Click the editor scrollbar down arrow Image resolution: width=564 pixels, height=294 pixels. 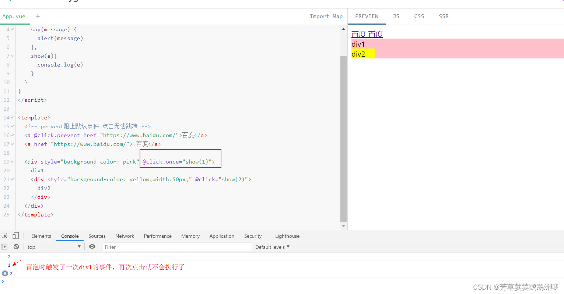(x=343, y=226)
